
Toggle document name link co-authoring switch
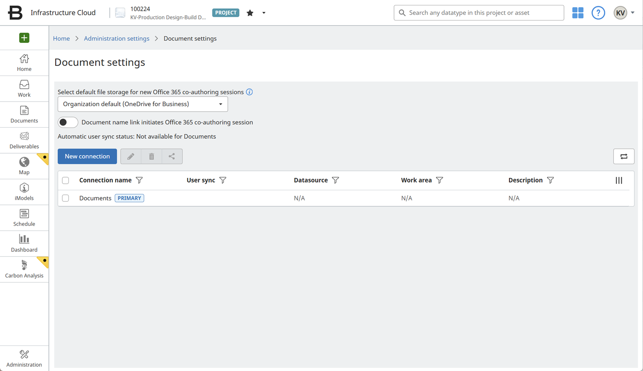coord(68,122)
